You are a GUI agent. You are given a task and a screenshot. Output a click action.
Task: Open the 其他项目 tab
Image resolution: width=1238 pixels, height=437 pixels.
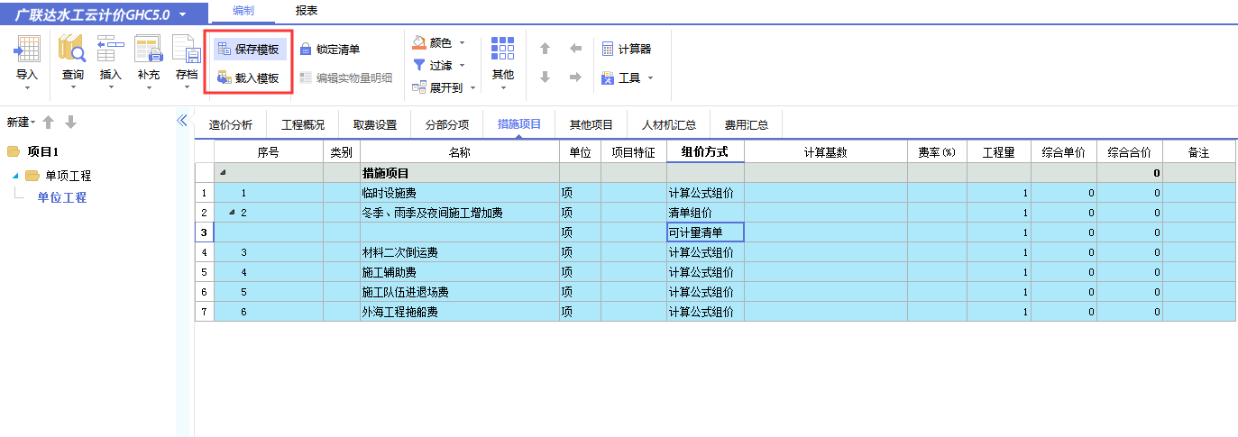click(x=591, y=124)
